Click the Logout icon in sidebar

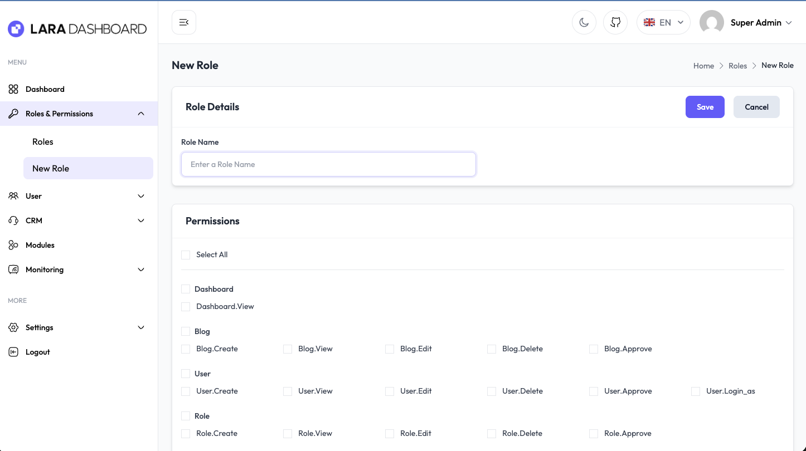pos(13,352)
